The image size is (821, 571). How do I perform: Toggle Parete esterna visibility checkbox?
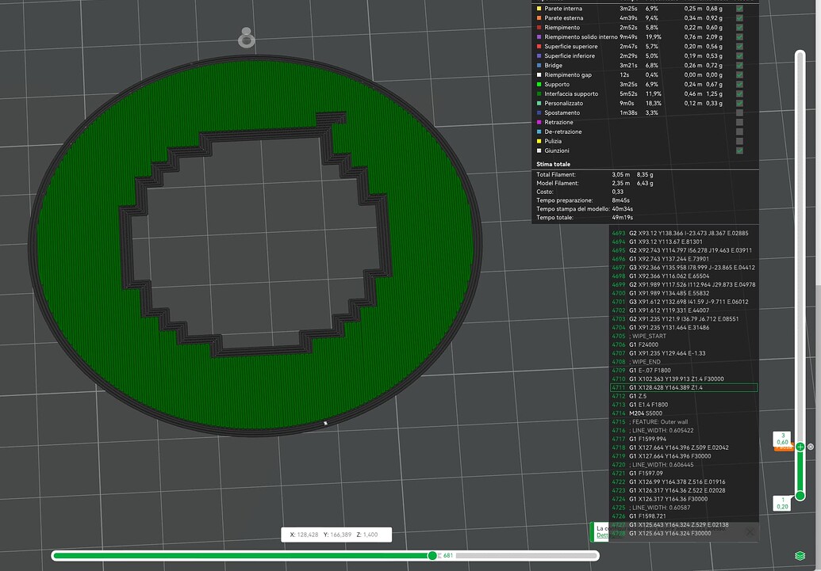pos(739,17)
